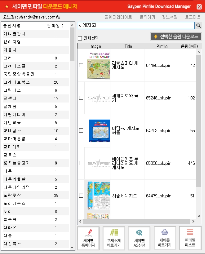
Task: Select publisher 국립중앙박물관
Action: pyautogui.click(x=36, y=74)
